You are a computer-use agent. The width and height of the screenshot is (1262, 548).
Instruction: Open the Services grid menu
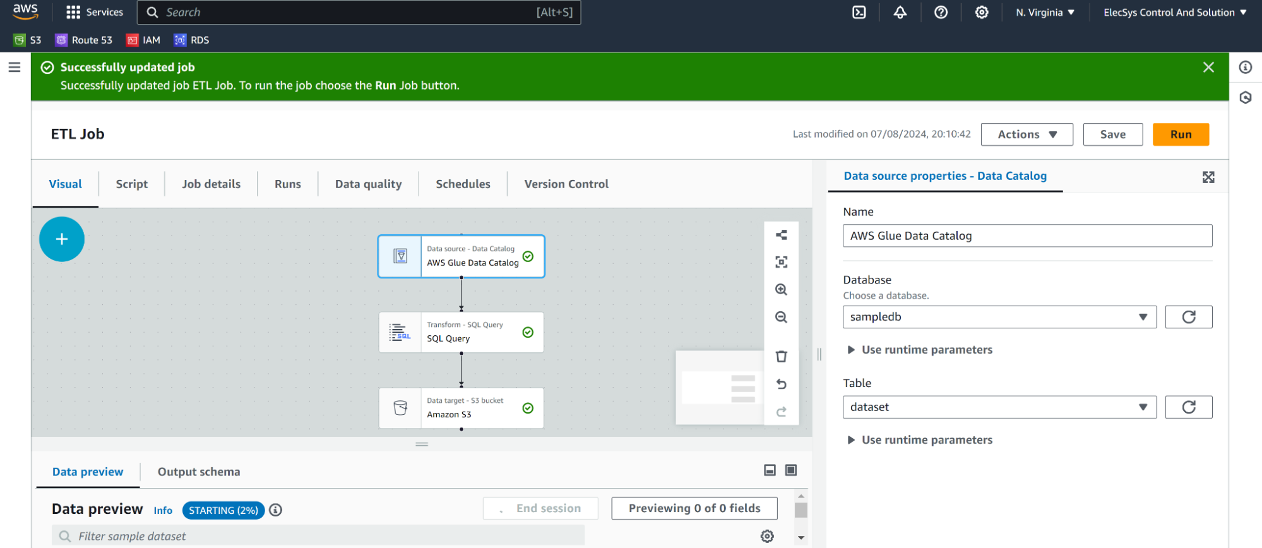tap(95, 12)
